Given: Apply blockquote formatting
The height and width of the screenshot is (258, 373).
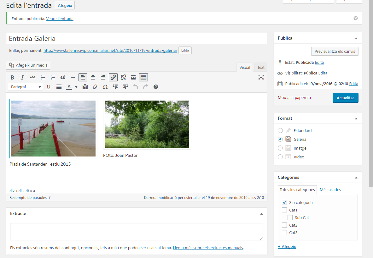Looking at the screenshot, I should coord(63,77).
